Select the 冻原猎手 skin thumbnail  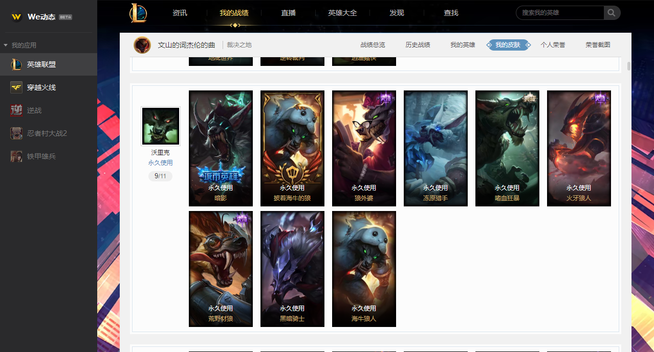click(x=435, y=148)
